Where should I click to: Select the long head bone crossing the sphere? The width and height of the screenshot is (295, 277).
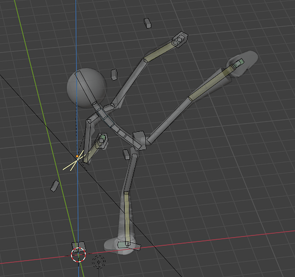tap(86, 88)
